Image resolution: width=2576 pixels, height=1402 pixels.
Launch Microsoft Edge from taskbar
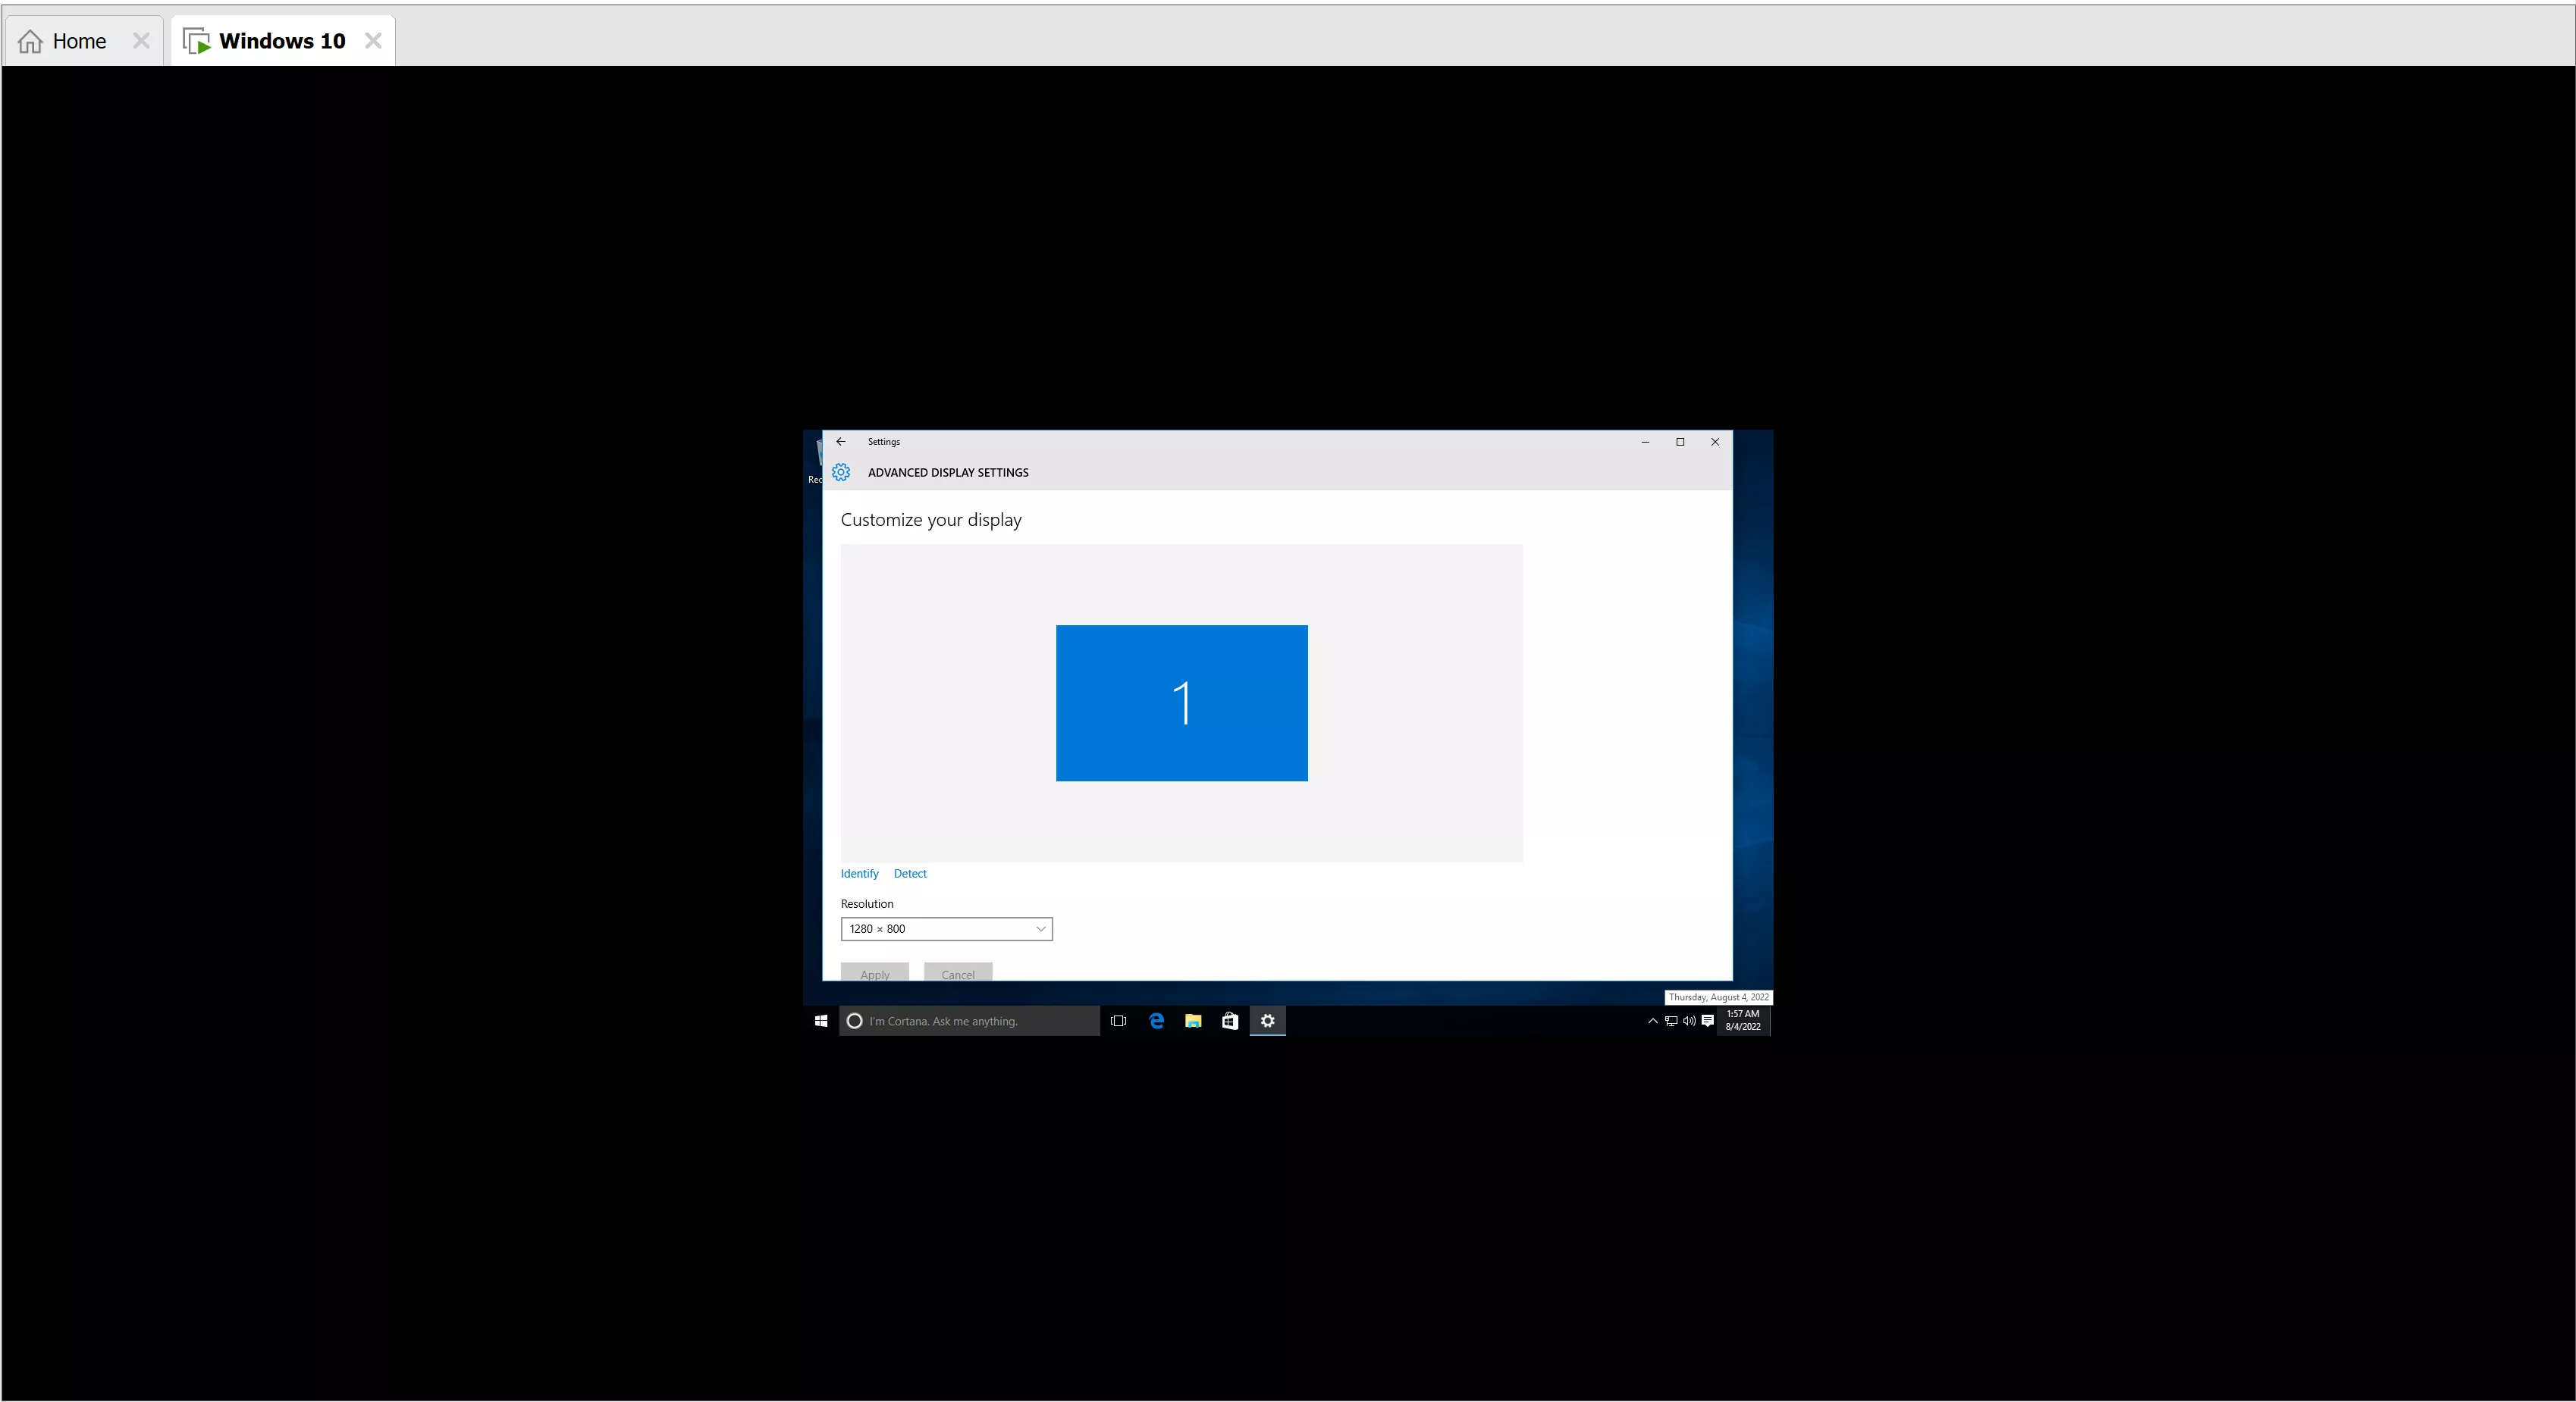1156,1022
